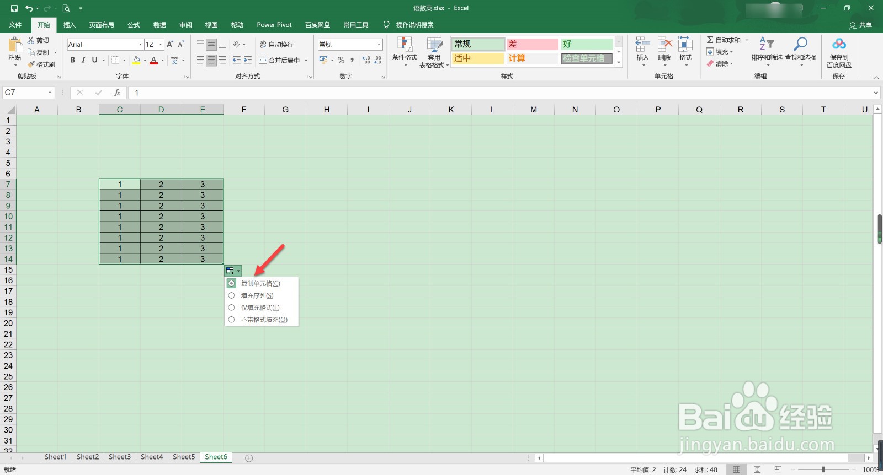Viewport: 883px width, 475px height.
Task: Select the Copy Cells (复制单元格) radio option
Action: (232, 283)
